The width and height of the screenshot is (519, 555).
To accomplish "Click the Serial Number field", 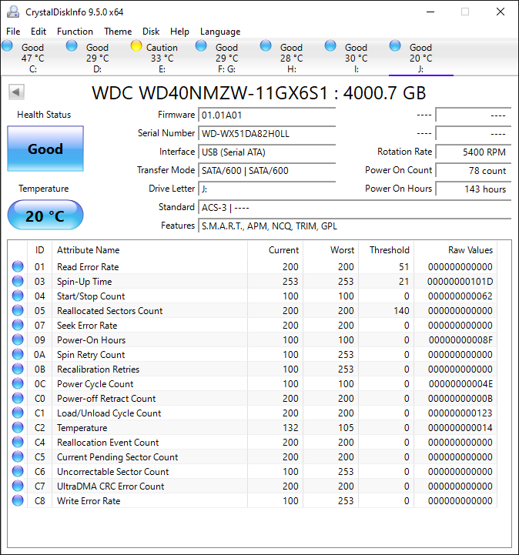I will point(267,133).
